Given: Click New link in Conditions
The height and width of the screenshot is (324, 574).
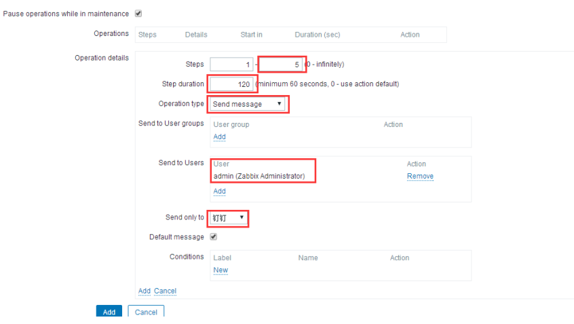Looking at the screenshot, I should [x=221, y=270].
